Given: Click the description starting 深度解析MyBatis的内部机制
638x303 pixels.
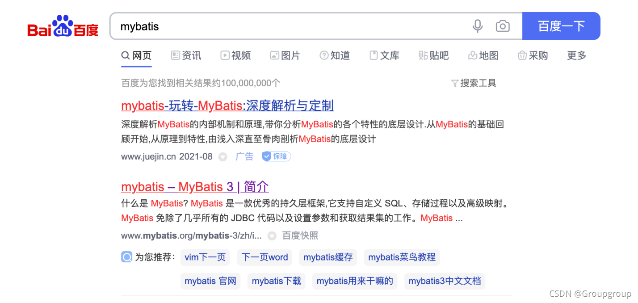Looking at the screenshot, I should (313, 132).
